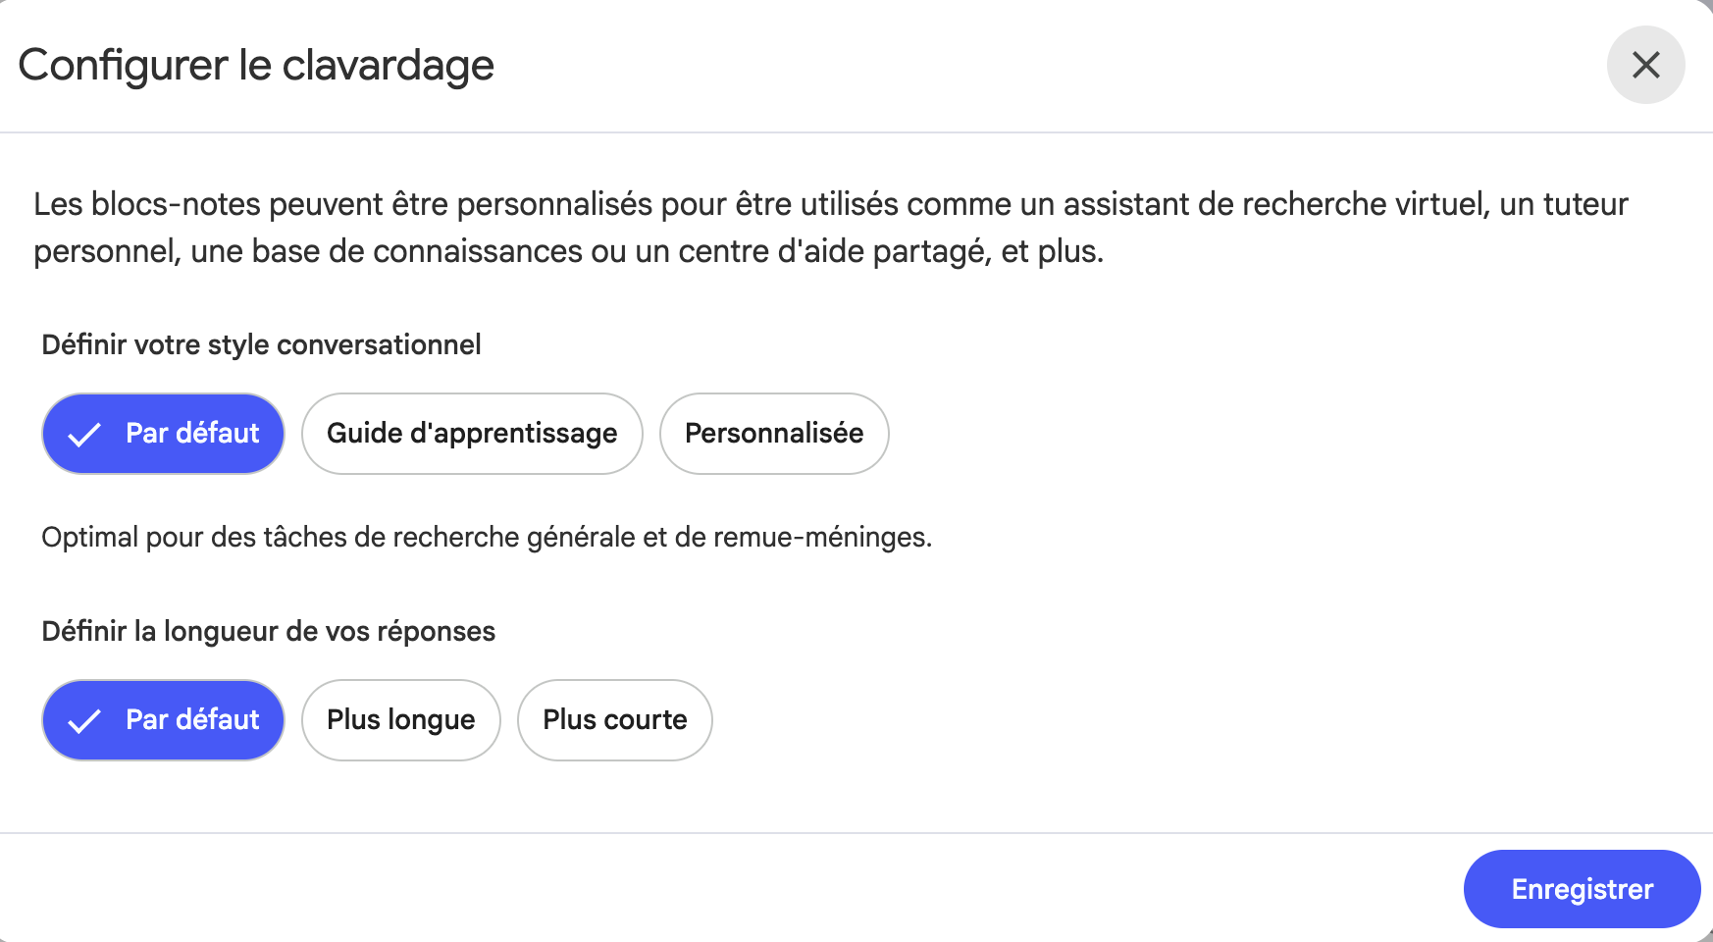Save the chat configuration settings
The width and height of the screenshot is (1713, 942).
tap(1582, 888)
